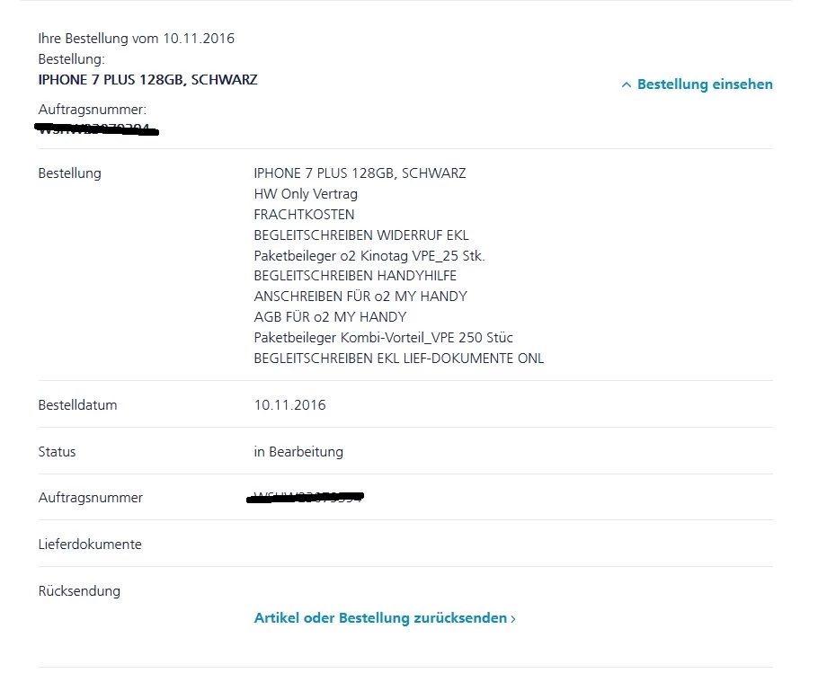Click BEGLEITSCHREIBEN WIDERRUF EKL entry
Image resolution: width=818 pixels, height=682 pixels.
click(361, 235)
